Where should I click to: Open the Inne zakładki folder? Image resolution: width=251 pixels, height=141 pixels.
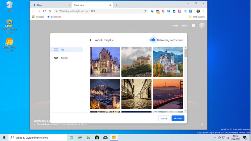point(197,17)
